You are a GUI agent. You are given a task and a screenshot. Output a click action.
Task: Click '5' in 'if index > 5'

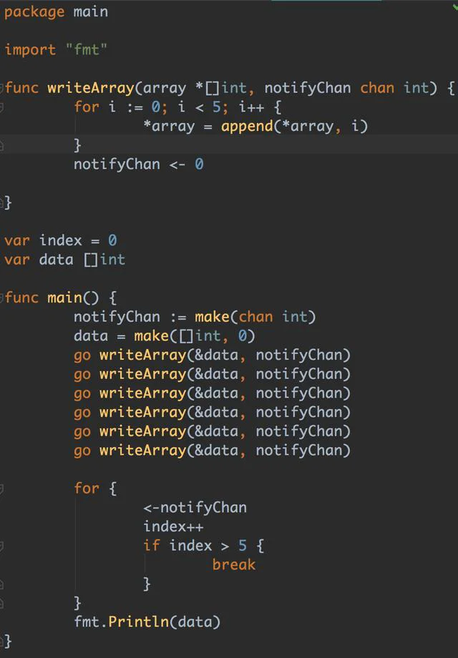coord(242,546)
